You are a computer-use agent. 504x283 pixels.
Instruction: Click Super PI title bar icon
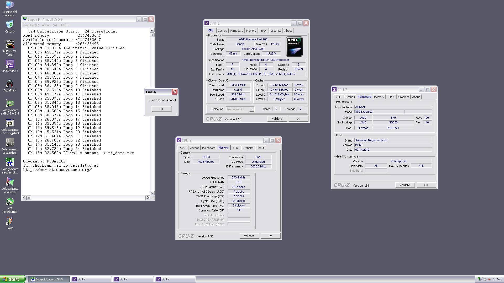(x=25, y=19)
